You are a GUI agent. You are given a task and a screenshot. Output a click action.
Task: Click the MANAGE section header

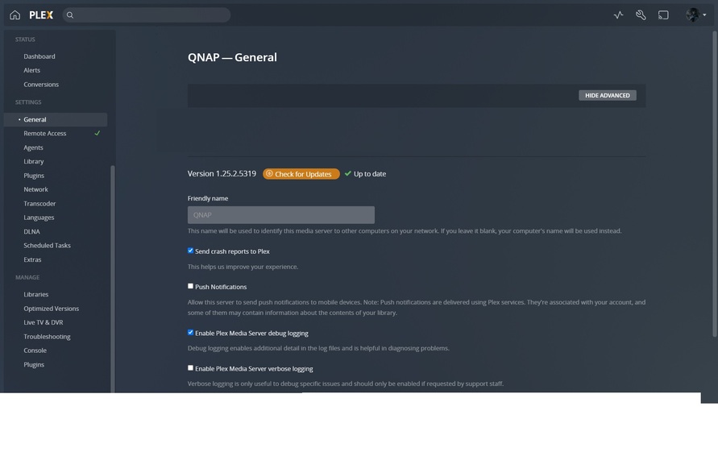[27, 277]
